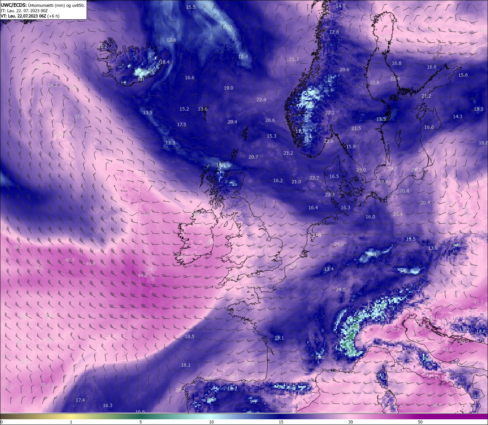Click the 13.4 value over western Germany

click(x=329, y=269)
